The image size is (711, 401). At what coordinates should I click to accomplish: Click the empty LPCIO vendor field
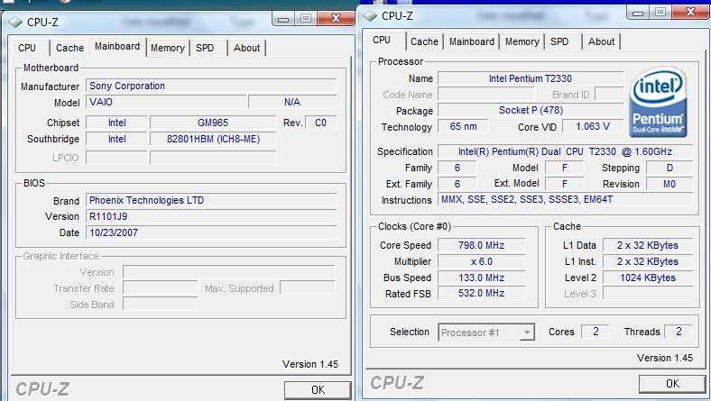(x=116, y=158)
